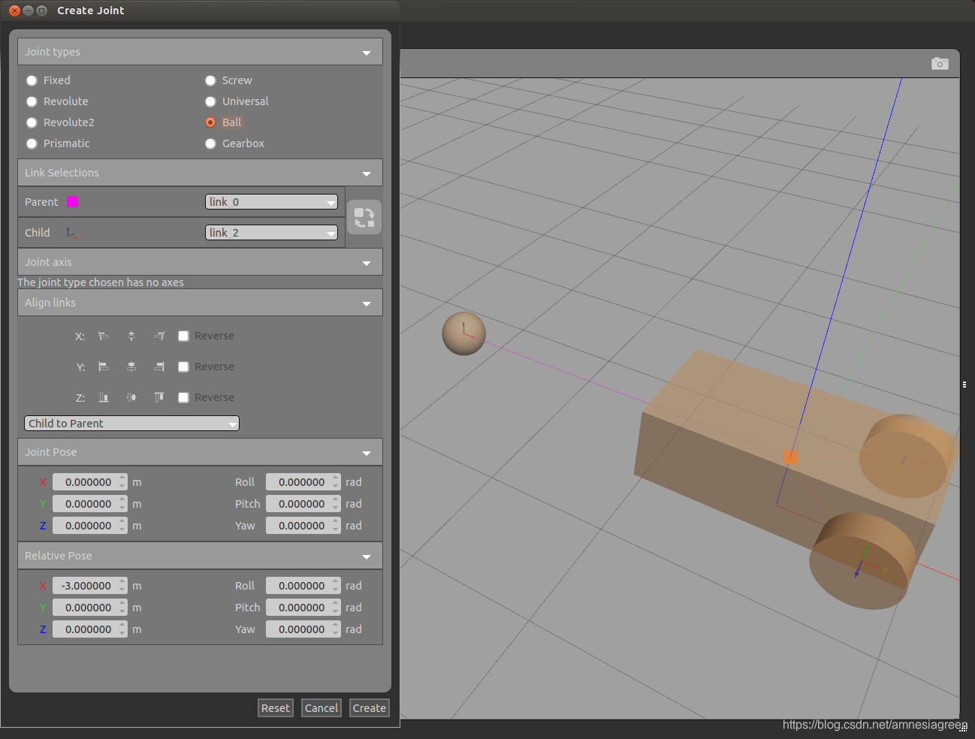Align X max icon
Viewport: 975px width, 739px height.
159,336
